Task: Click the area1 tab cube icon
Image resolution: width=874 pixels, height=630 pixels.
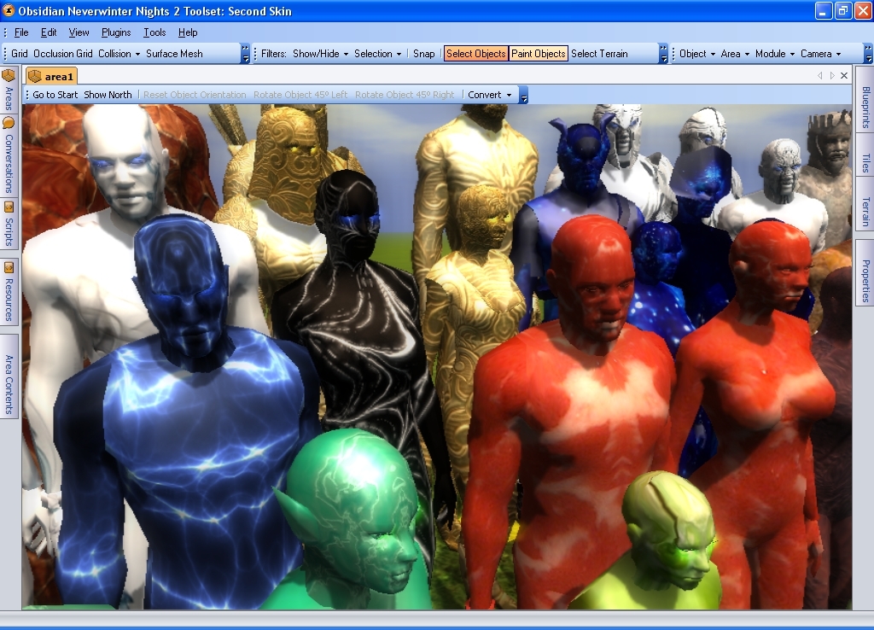Action: pyautogui.click(x=35, y=77)
